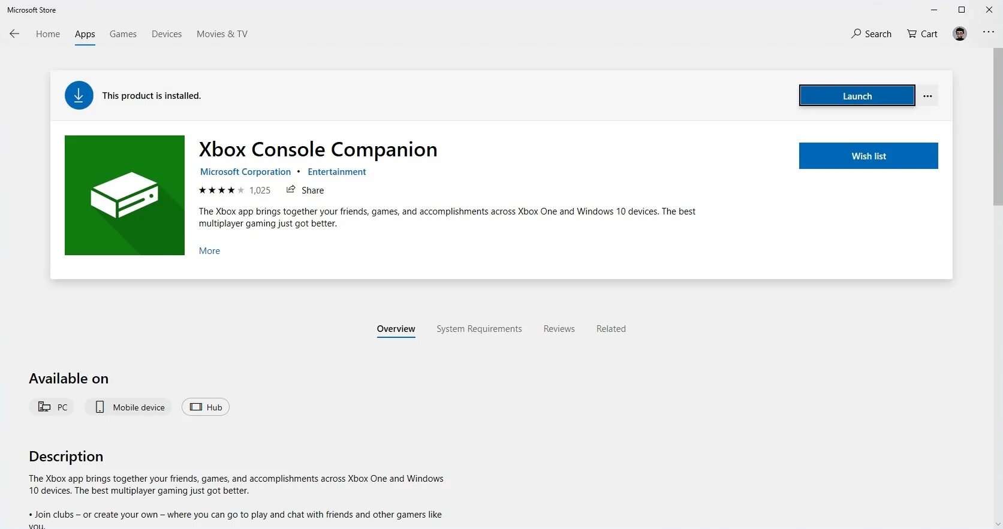Open the user account avatar
Viewport: 1003px width, 529px height.
[x=959, y=34]
